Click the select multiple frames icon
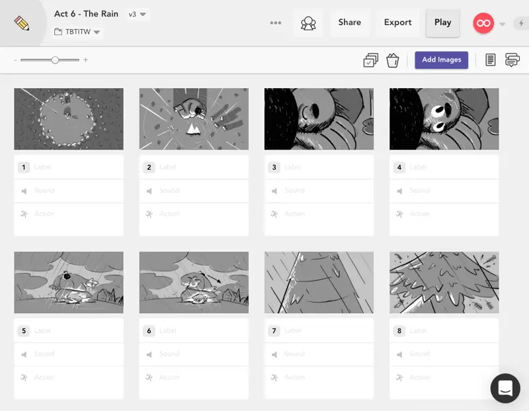This screenshot has width=529, height=411. [371, 60]
